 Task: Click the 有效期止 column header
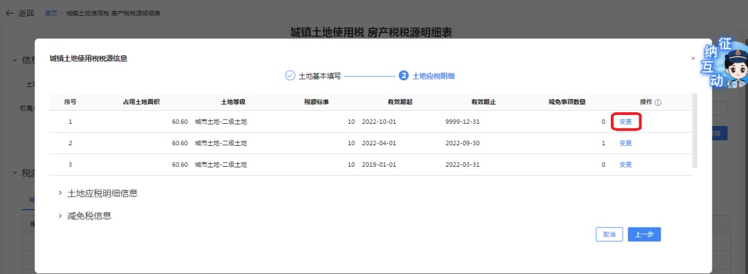coord(483,102)
